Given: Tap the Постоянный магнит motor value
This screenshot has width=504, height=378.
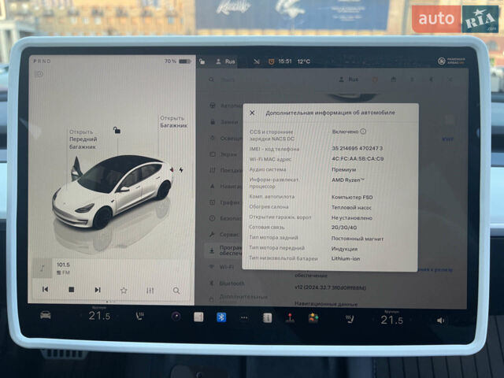Looking at the screenshot, I should click(x=358, y=239).
